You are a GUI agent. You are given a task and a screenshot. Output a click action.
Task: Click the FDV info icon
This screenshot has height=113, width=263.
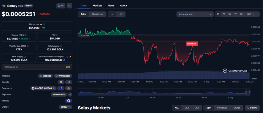point(57,35)
